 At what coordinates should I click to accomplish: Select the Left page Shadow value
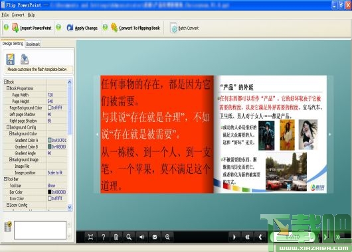pos(49,114)
